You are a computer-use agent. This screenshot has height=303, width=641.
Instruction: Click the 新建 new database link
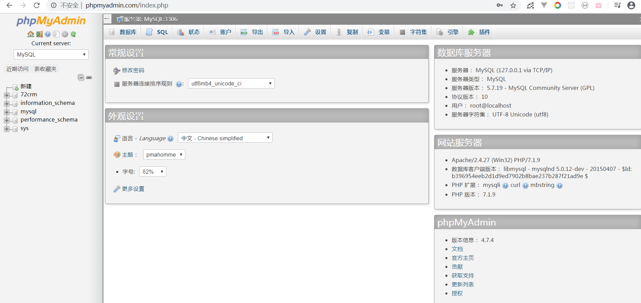point(26,86)
